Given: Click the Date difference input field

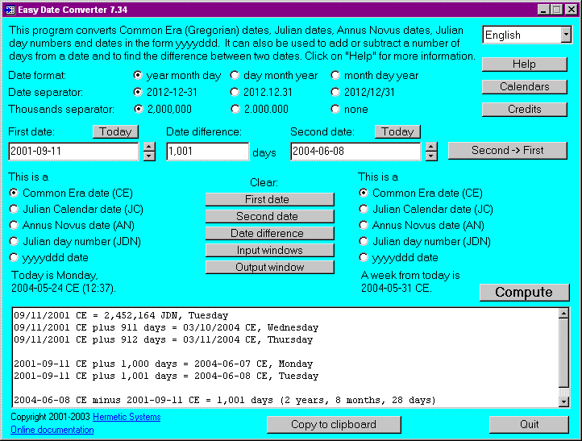Looking at the screenshot, I should (207, 152).
